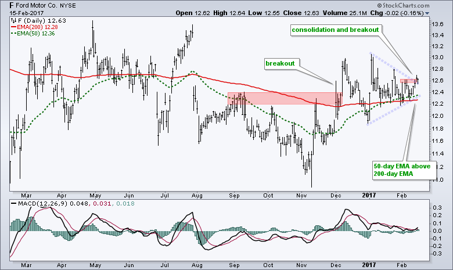The image size is (453, 270).
Task: Click the Aug label on time axis
Action: coord(198,263)
